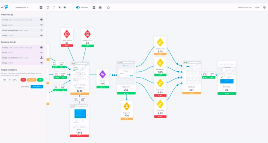Select the circle shape tool
Viewport: 268px width, 143px height.
(x=48, y=7)
